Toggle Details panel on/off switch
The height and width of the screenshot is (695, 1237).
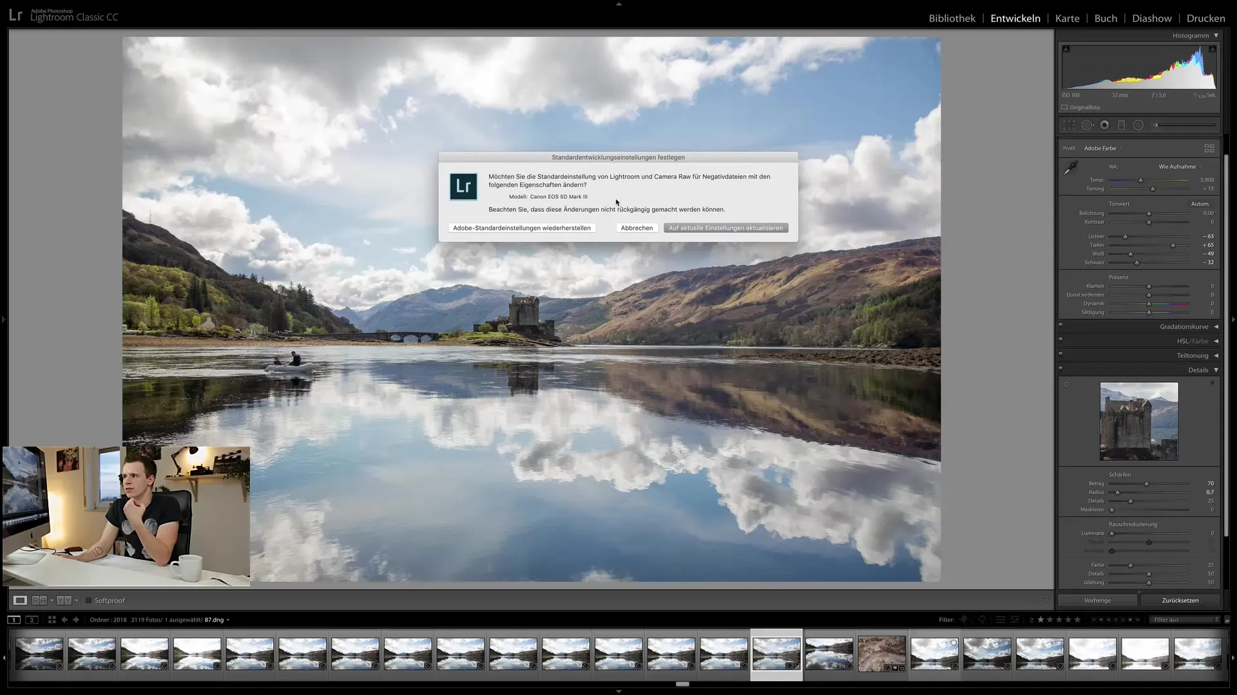(1060, 368)
